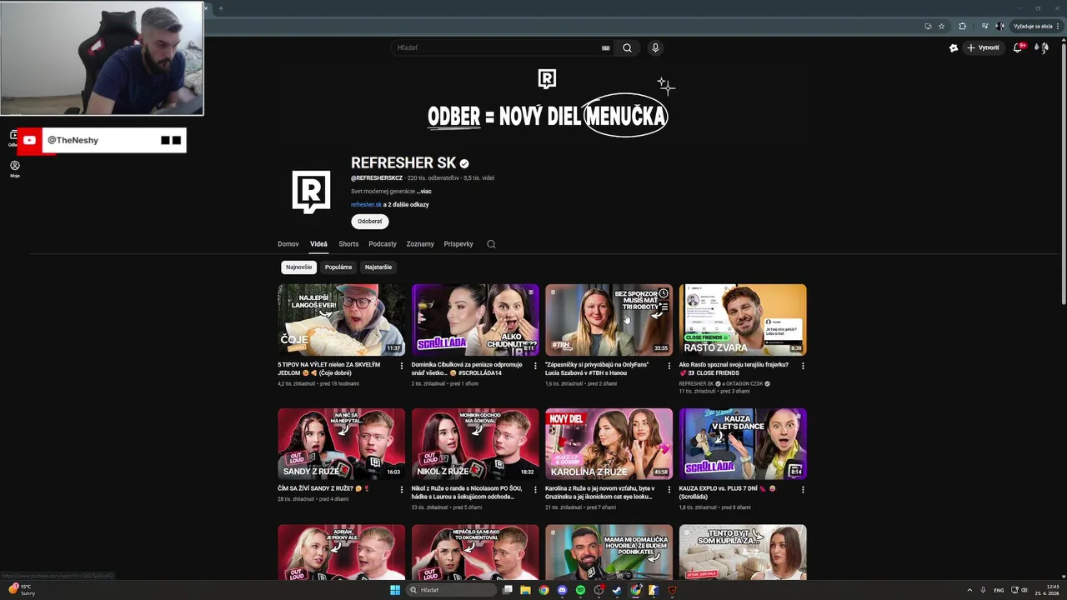Viewport: 1067px width, 600px height.
Task: Open the 'a 2 ďalšie odkazy' links
Action: pos(406,205)
